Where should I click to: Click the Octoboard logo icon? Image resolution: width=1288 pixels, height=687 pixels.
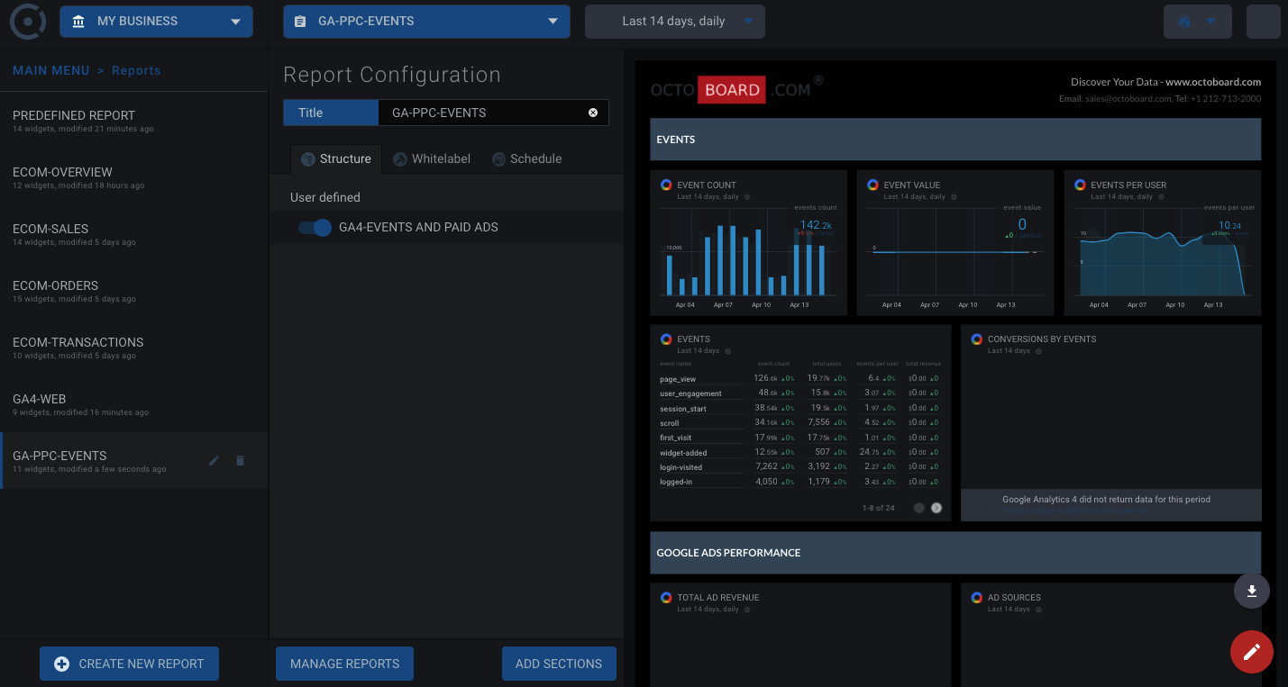(x=28, y=22)
